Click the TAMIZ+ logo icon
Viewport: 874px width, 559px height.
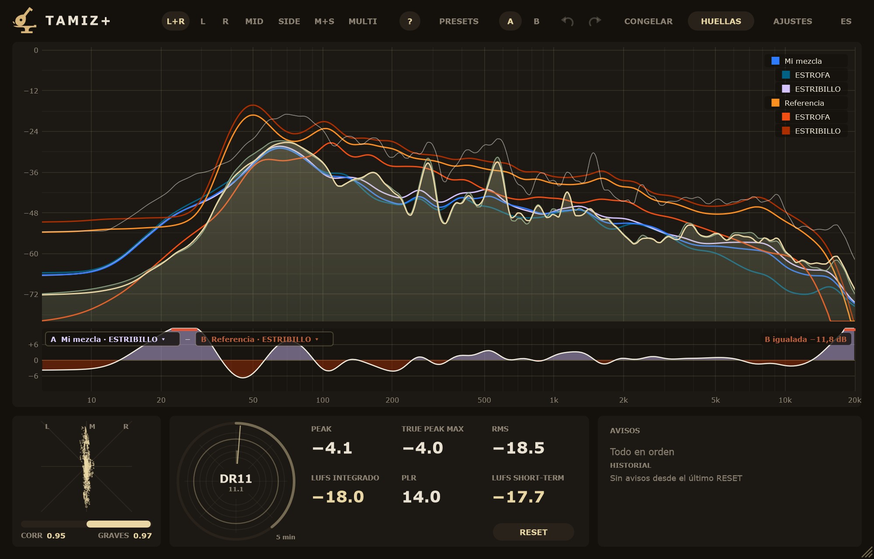point(24,20)
